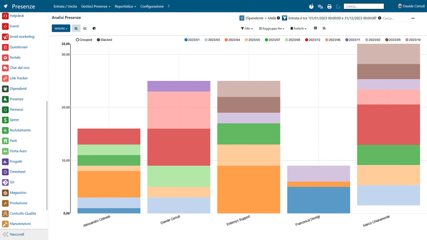Open the Preferiti dropdown
Screen dimensions: 427x240
298,28
